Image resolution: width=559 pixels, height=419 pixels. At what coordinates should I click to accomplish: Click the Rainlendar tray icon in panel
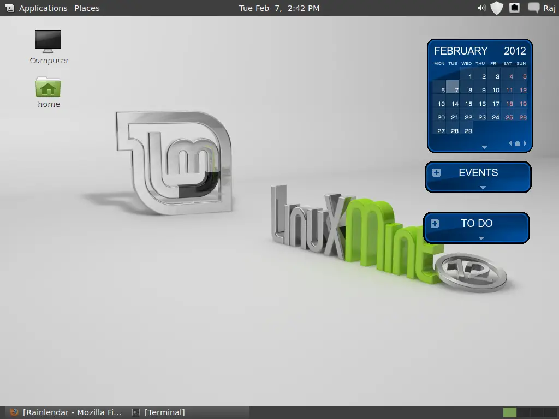[x=514, y=8]
